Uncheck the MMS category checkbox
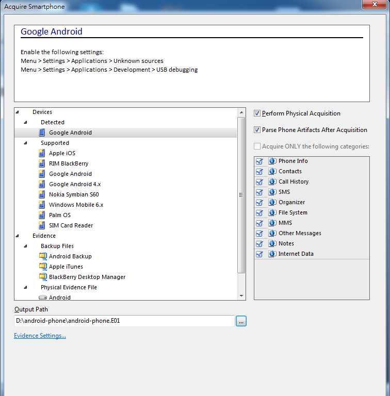Image resolution: width=390 pixels, height=396 pixels. point(259,223)
